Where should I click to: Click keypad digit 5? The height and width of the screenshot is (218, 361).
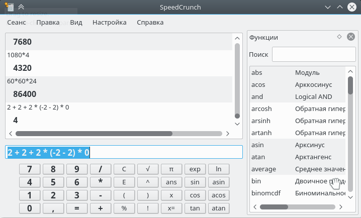(53, 182)
